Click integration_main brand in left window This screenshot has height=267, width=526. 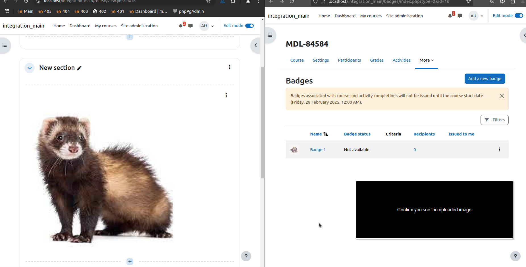pos(24,26)
